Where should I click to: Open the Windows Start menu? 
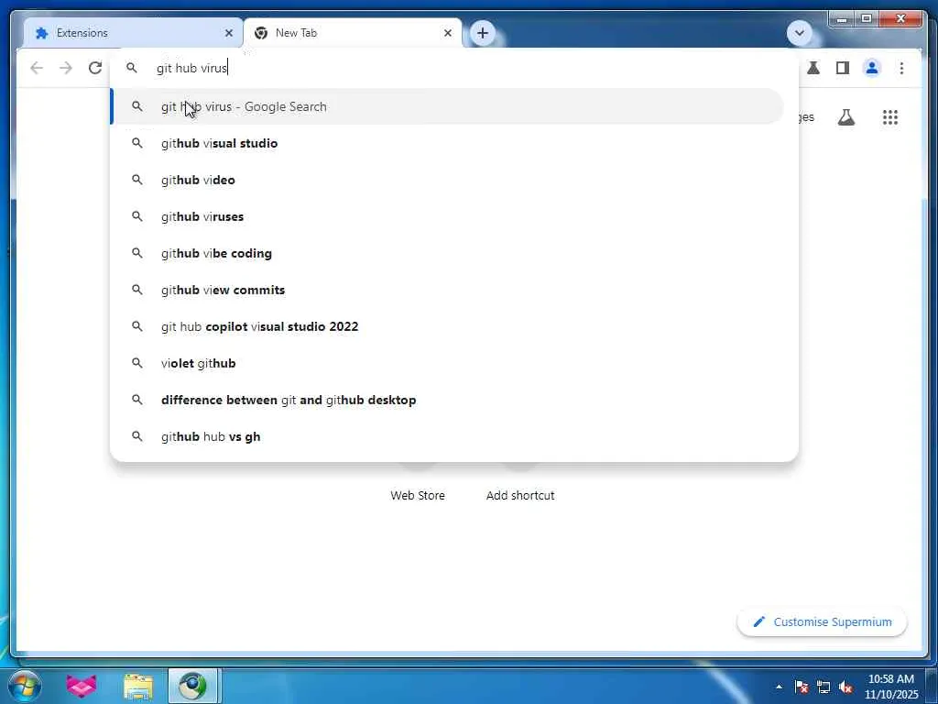[x=24, y=686]
